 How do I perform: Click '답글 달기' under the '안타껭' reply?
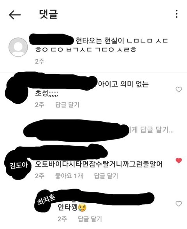pos(90,219)
